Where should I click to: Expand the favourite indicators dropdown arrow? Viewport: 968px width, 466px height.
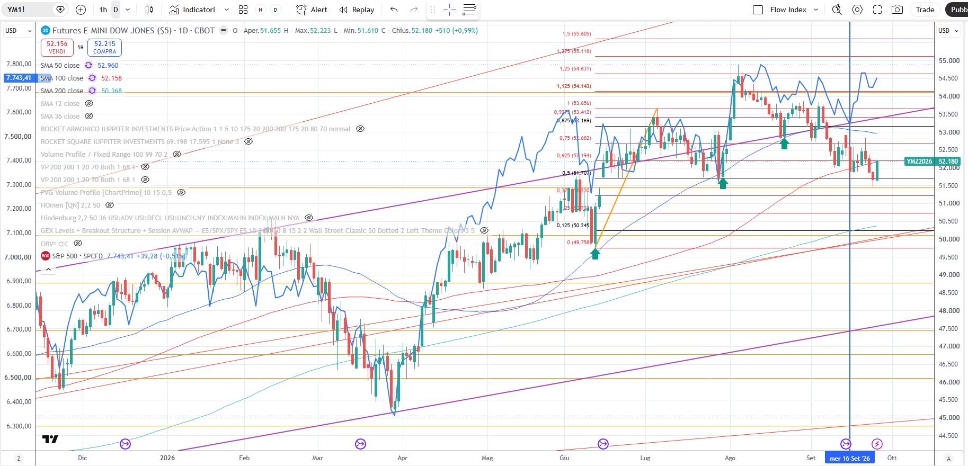tap(227, 10)
